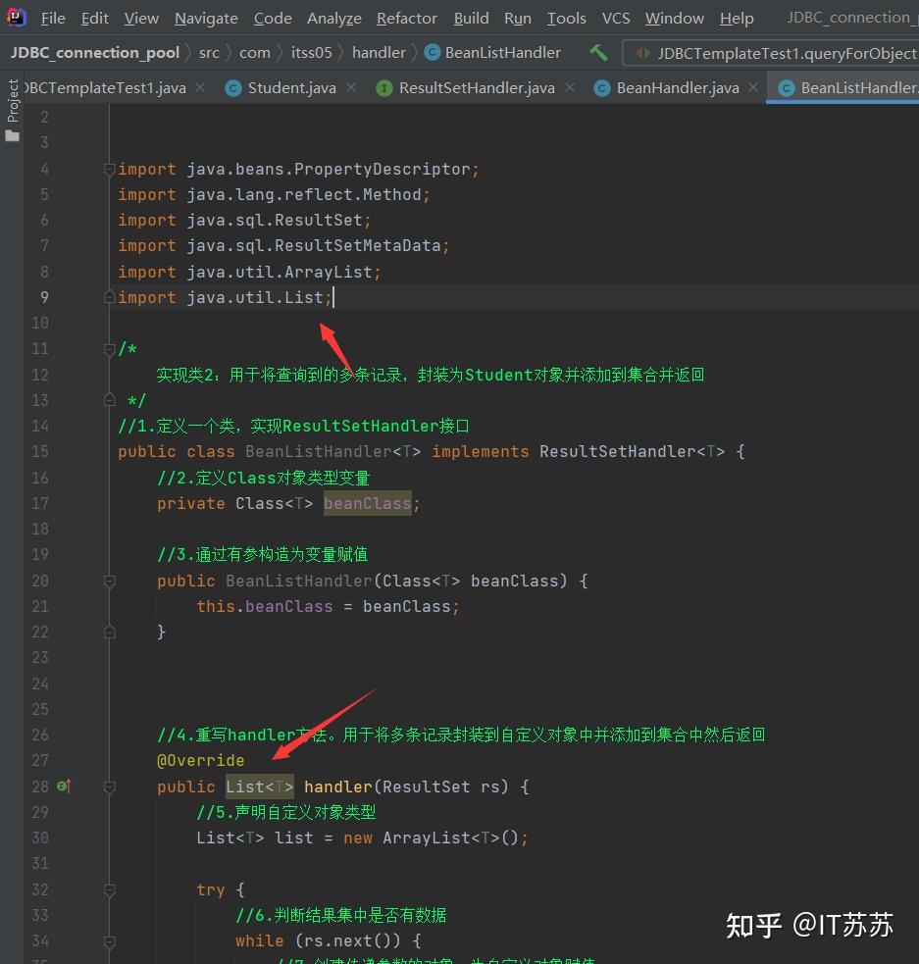Collapse the comment block fold at line 11

pyautogui.click(x=109, y=348)
